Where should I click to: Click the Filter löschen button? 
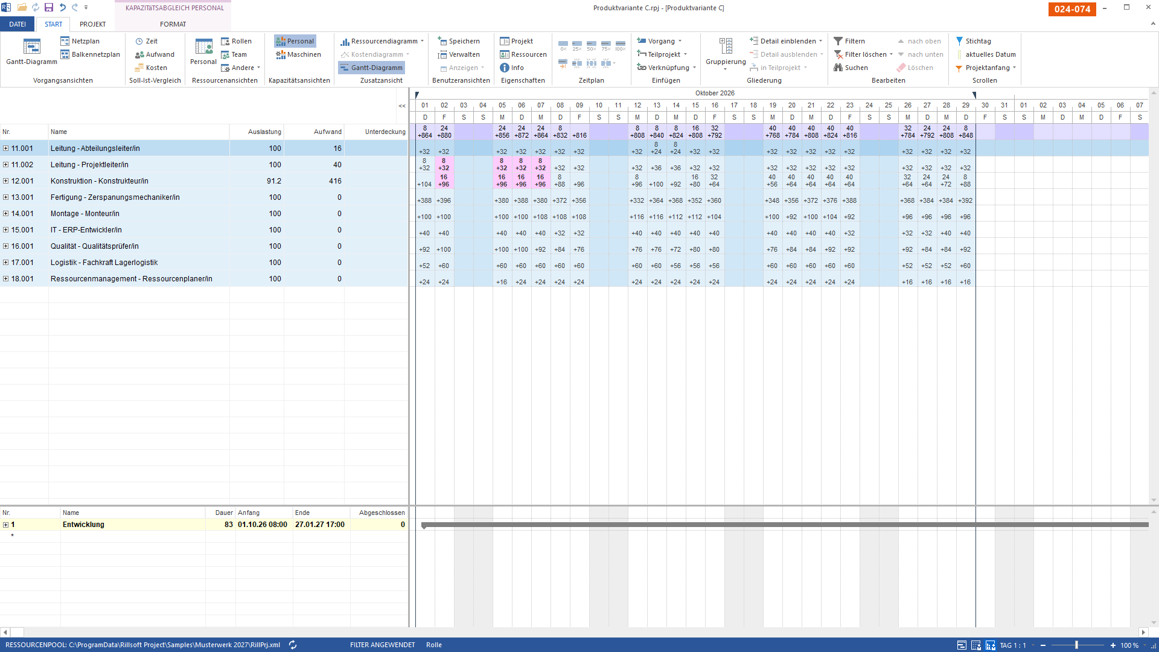tap(863, 54)
